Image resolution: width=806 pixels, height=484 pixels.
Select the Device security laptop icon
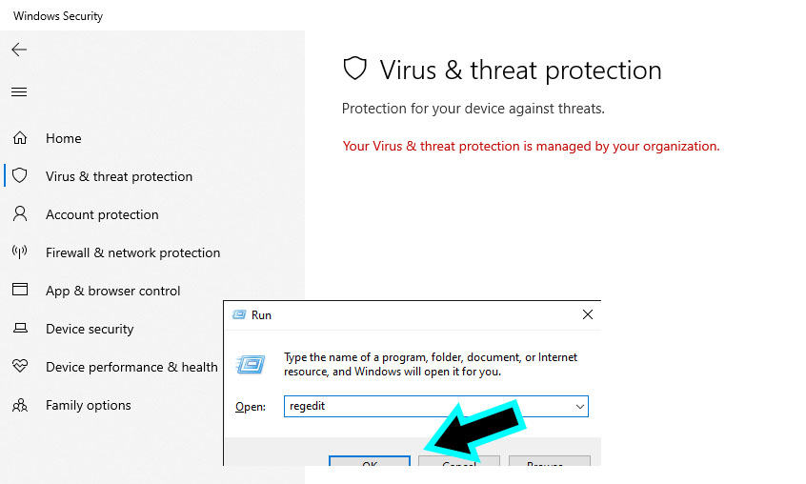pos(19,329)
